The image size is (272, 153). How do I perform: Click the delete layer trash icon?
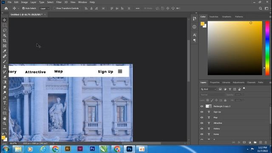(266, 142)
